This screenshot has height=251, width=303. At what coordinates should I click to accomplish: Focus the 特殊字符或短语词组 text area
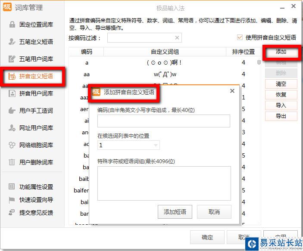pyautogui.click(x=164, y=183)
